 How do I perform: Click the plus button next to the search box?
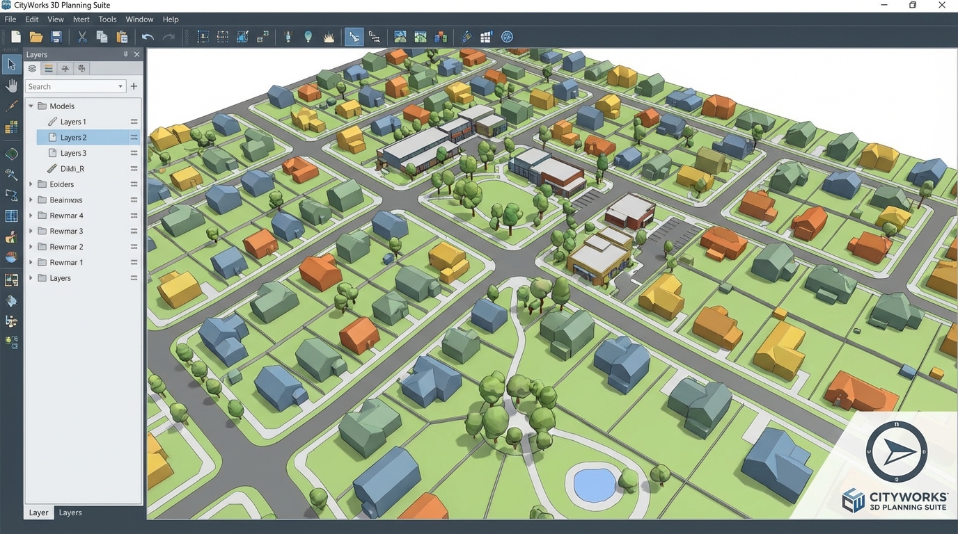tap(134, 86)
